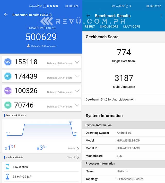Open Benchmark Monitor Details
The image size is (165, 183).
coord(74,149)
